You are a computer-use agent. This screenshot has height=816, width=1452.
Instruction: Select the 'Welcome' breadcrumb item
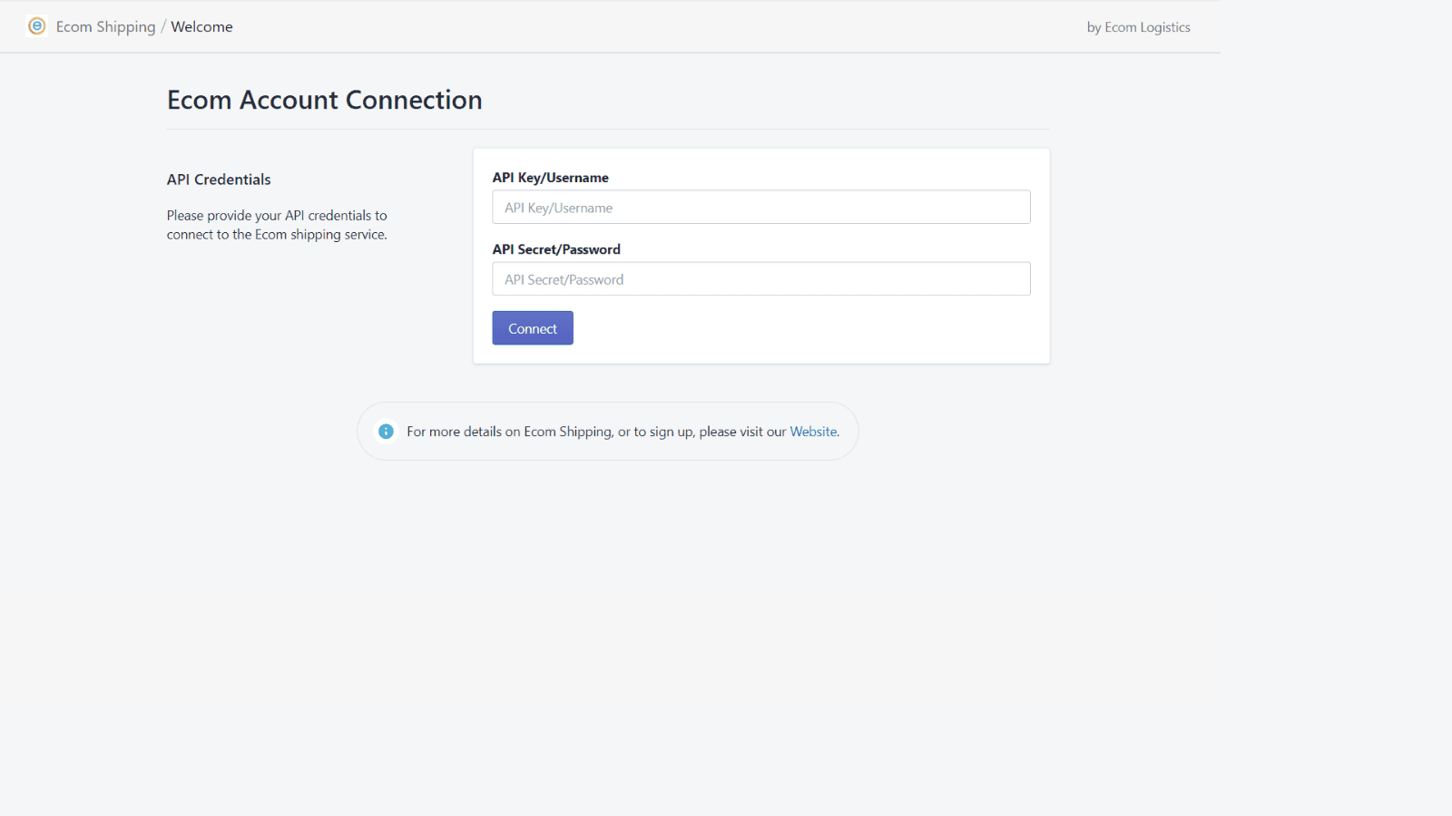coord(201,26)
